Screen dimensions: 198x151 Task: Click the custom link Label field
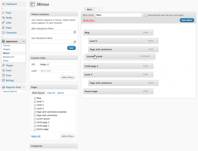click(x=58, y=71)
